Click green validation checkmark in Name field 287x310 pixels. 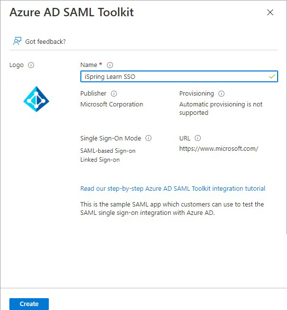[272, 76]
